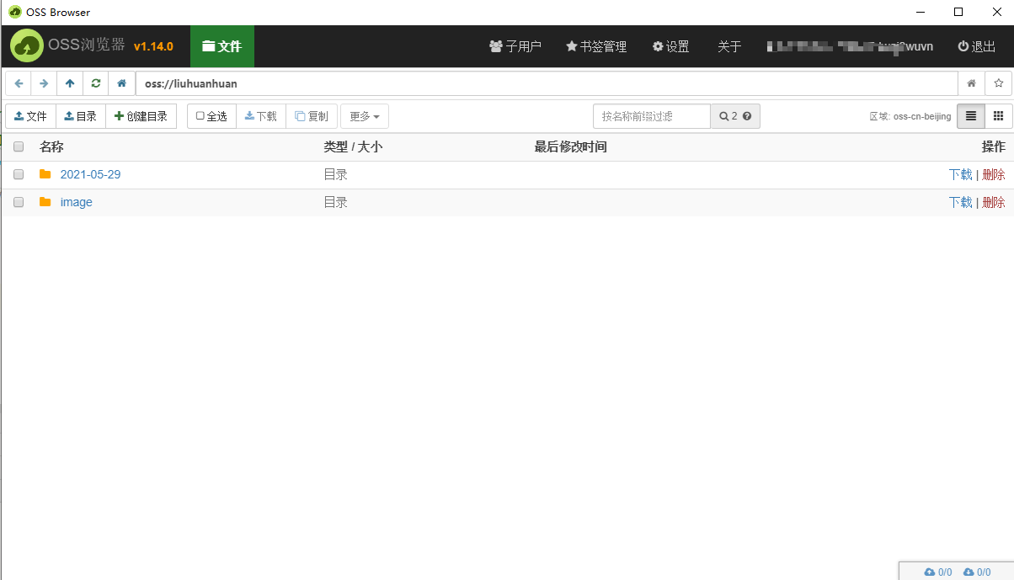Click the 区域: oss-cn-beijing label

tap(910, 116)
